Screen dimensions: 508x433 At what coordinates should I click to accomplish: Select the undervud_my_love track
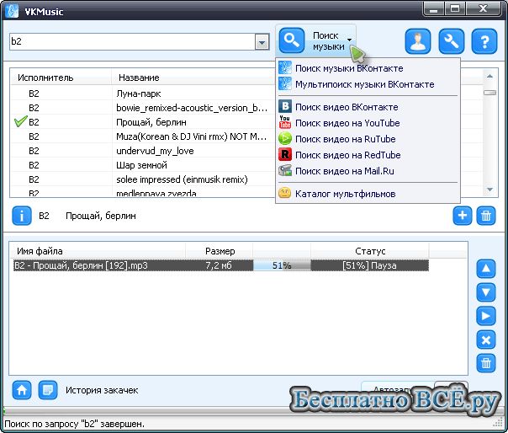(143, 151)
